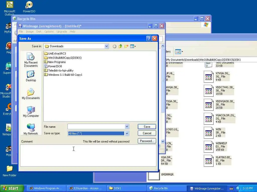Open Views dropdown in DISK1 explorer toolbar
This screenshot has width=257, height=192.
click(179, 51)
